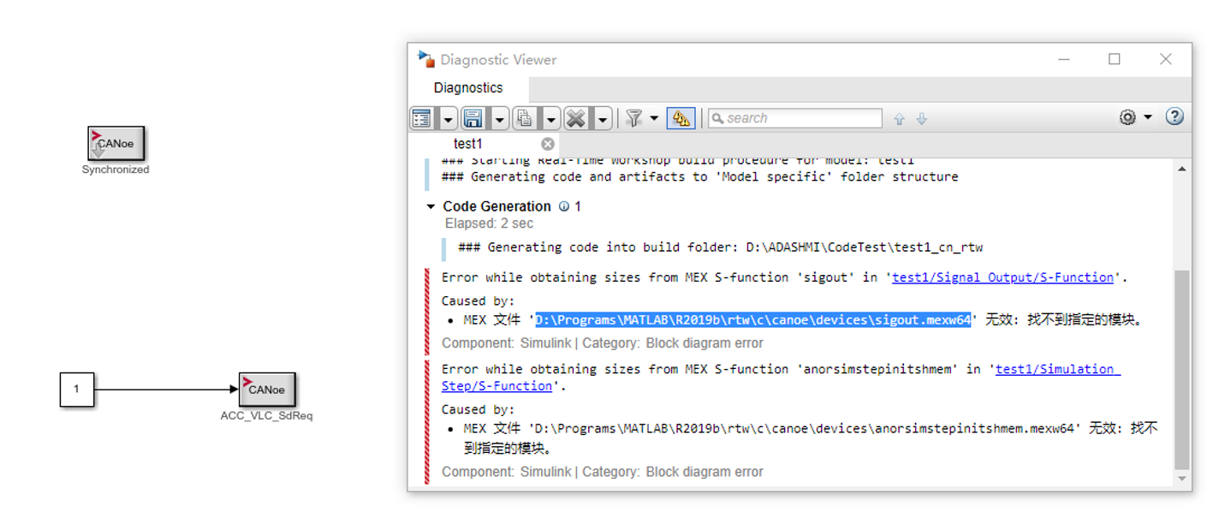This screenshot has width=1219, height=518.
Task: Click first Component: Simulink category line
Action: click(x=603, y=343)
